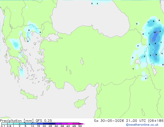This screenshot has width=164, height=127.
Task: Select the 30–35 mm purple legend swatch
Action: tap(58, 124)
